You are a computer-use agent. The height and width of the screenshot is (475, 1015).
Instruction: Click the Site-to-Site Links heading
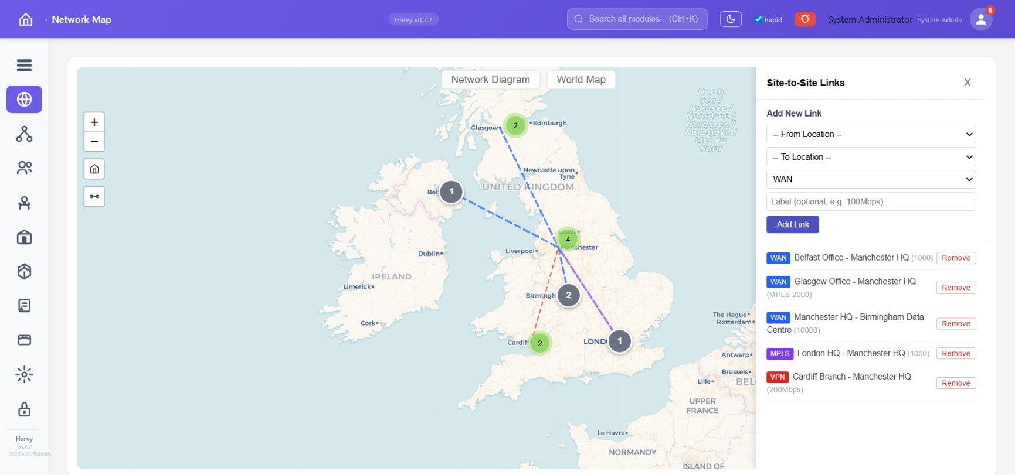click(805, 83)
